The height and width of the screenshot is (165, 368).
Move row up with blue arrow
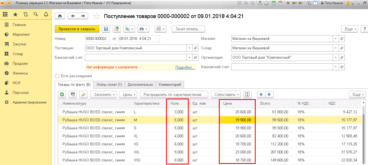(261, 94)
